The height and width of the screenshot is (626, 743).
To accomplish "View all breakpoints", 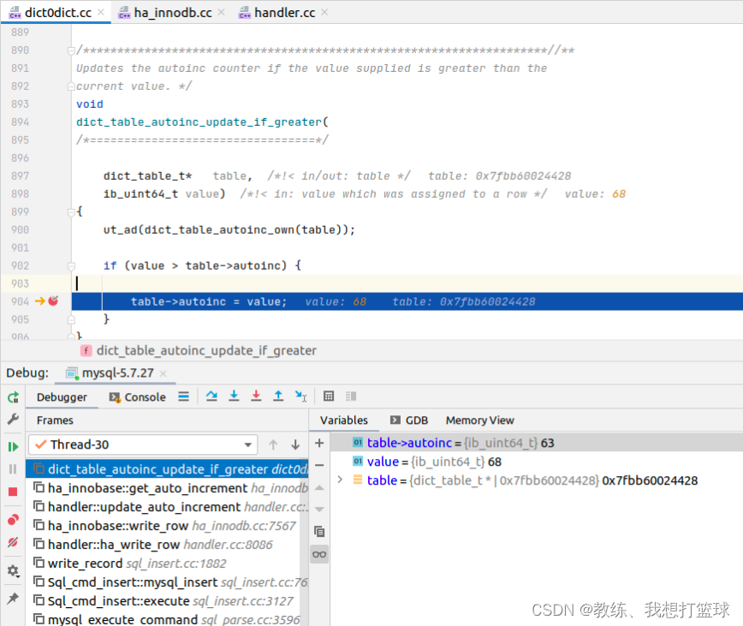I will point(13,520).
